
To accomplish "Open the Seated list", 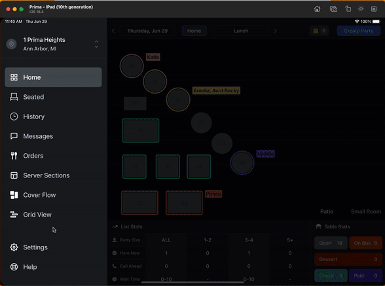I will click(53, 97).
